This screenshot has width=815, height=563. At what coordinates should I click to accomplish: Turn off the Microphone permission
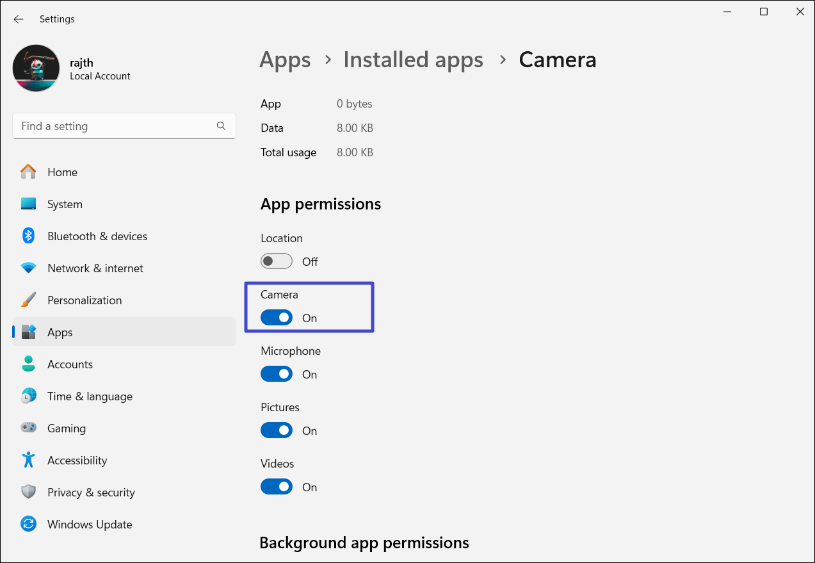[x=276, y=373]
